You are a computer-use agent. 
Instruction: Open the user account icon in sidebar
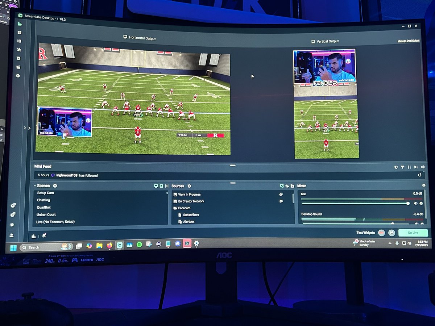click(12, 235)
